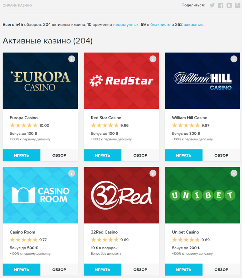This screenshot has height=278, width=242.
Task: Click ОБЗОР for Casino Room
Action: [x=59, y=270]
